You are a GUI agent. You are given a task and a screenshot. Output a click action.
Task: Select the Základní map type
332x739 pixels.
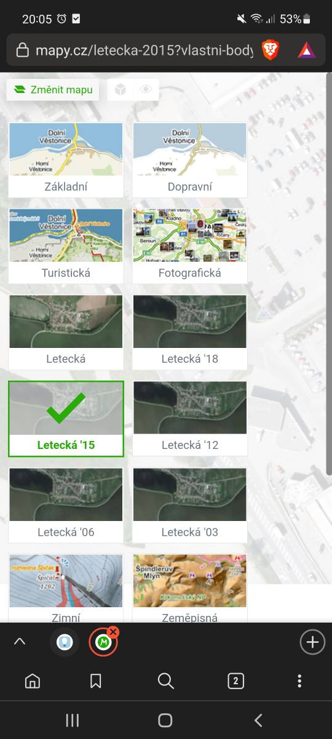[66, 160]
